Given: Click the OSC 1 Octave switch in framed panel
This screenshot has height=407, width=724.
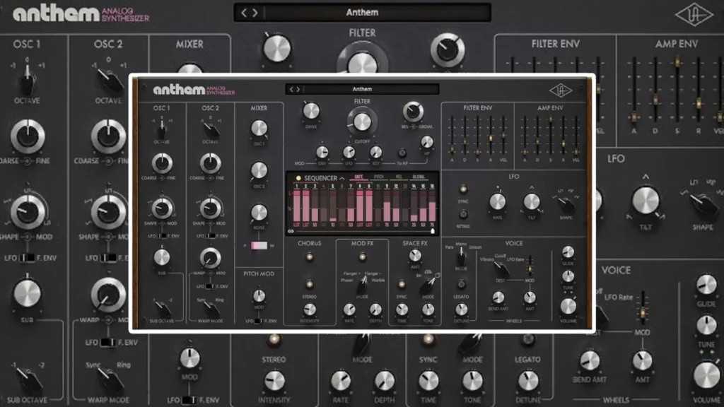Looking at the screenshot, I should click(x=162, y=129).
